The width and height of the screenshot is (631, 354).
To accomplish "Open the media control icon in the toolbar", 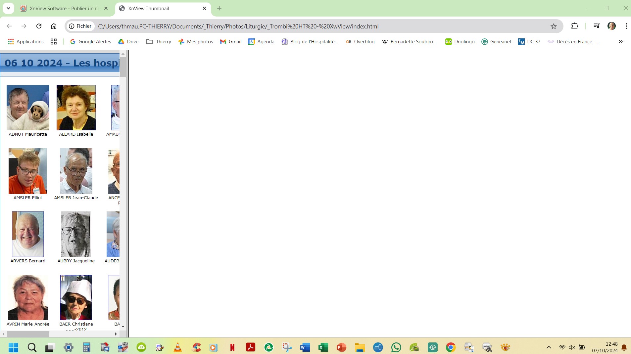I will (597, 26).
